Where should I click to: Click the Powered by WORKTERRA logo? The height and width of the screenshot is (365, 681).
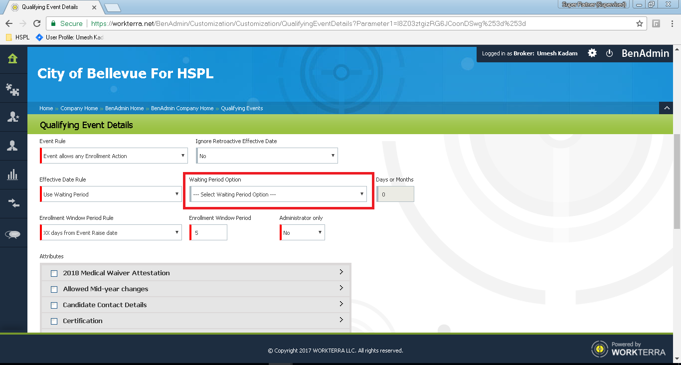(629, 349)
